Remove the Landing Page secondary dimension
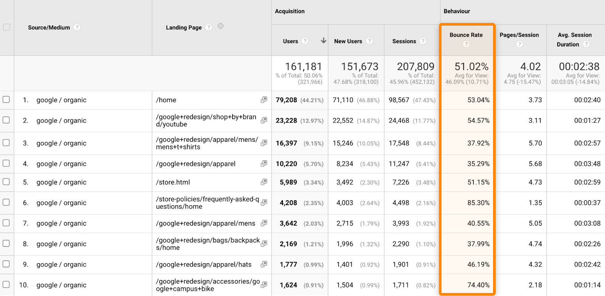 (220, 26)
